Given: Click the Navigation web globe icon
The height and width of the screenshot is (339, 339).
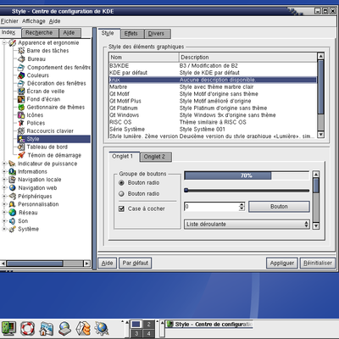Looking at the screenshot, I should click(12, 188).
